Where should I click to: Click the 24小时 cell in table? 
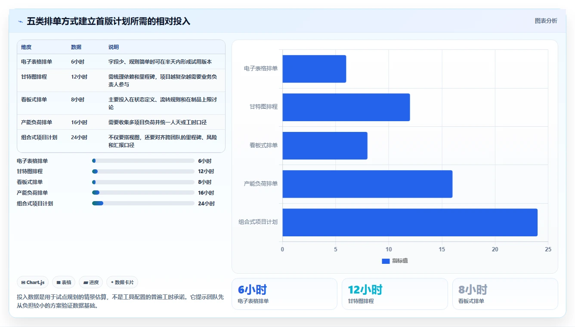point(79,138)
